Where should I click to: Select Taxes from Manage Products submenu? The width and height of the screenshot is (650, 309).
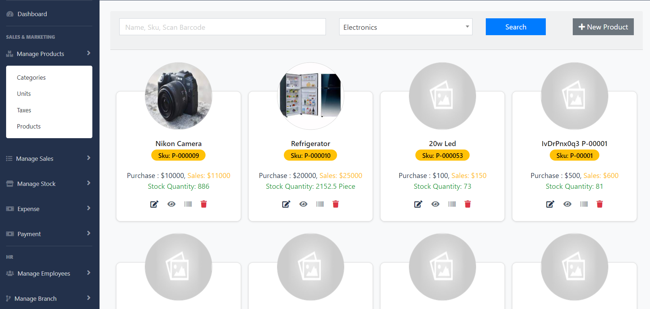pos(24,110)
